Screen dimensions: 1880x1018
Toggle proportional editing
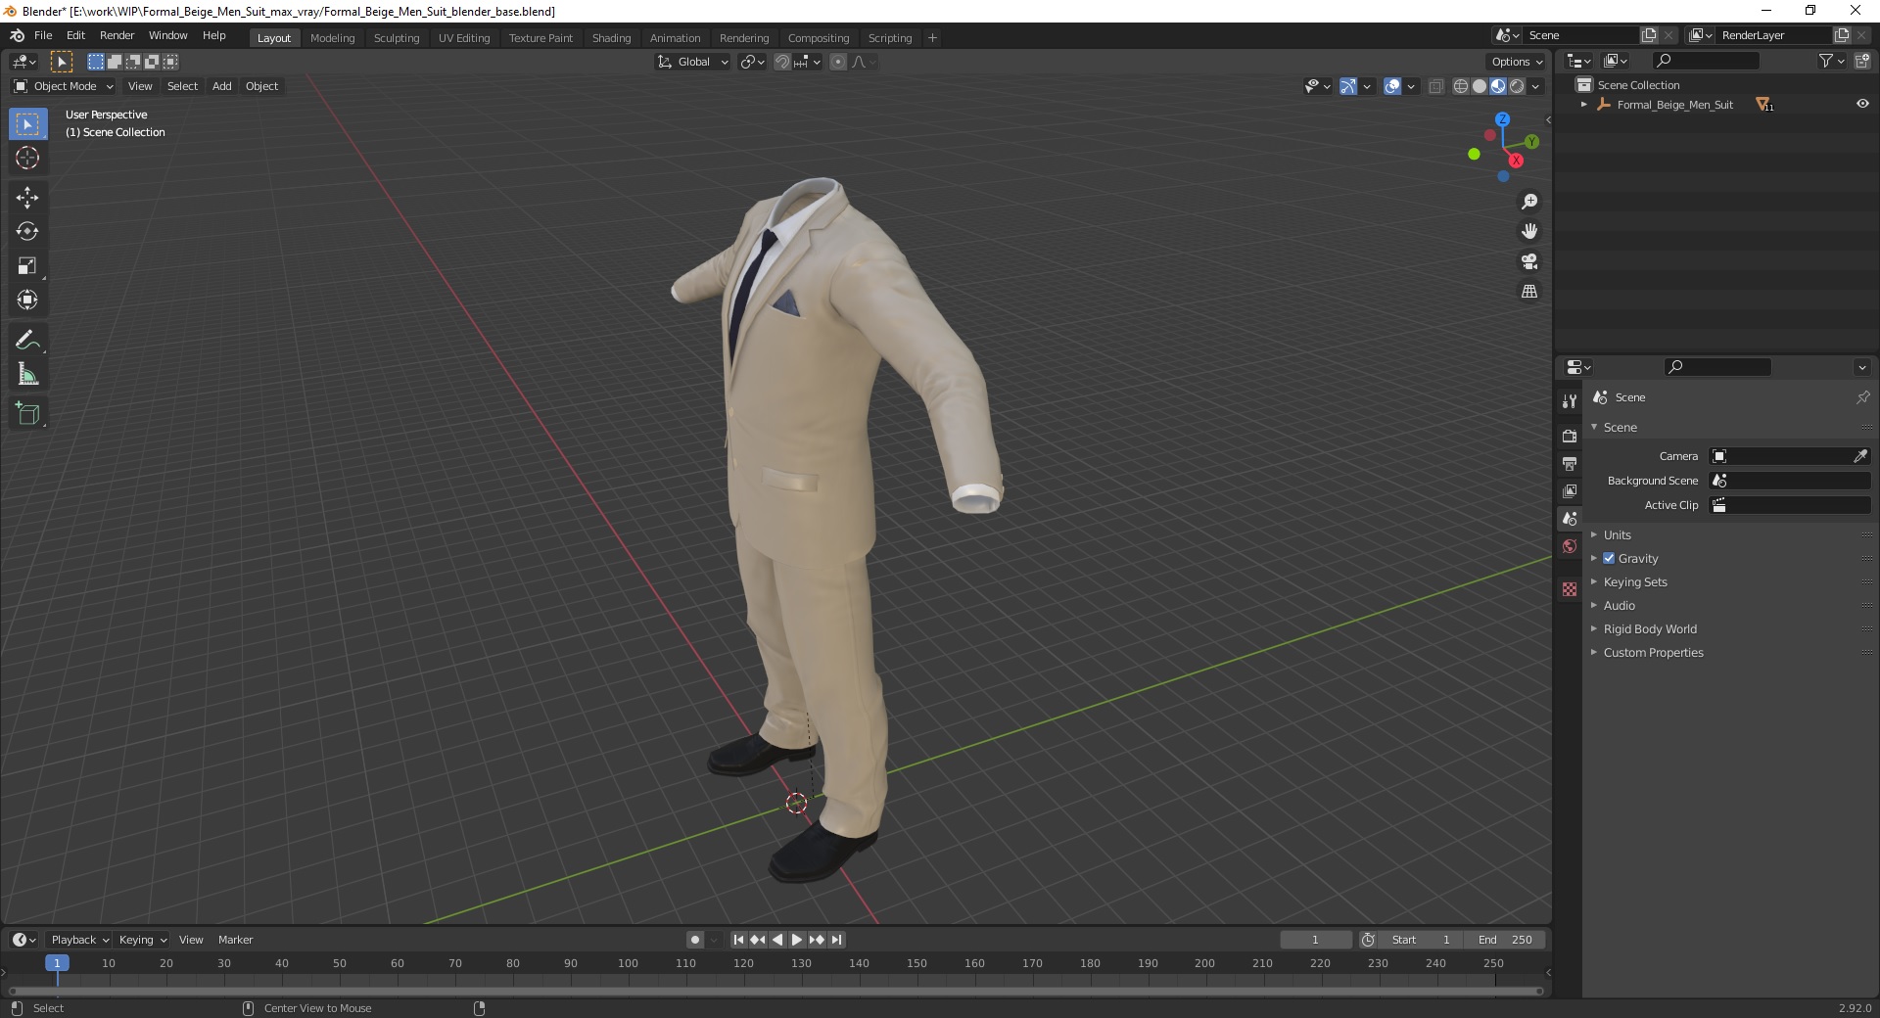tap(838, 62)
